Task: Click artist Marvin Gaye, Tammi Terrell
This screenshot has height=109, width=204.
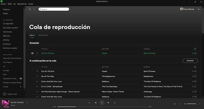Action: pos(113,92)
